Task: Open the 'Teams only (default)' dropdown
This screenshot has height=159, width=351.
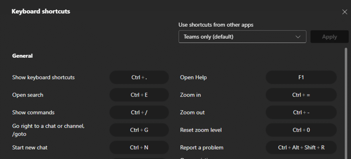Action: [237, 37]
